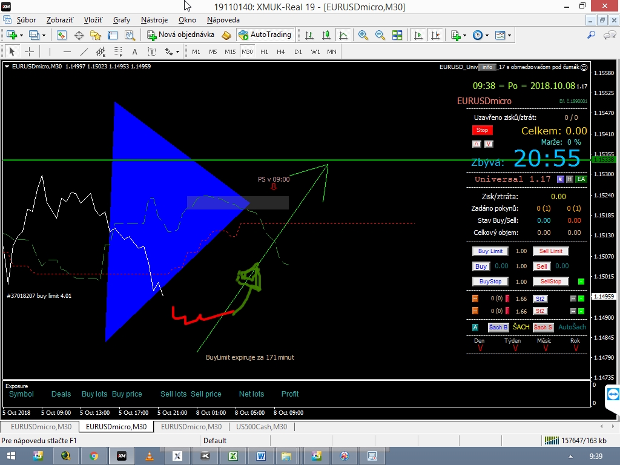Open the Nástroje menu
Image resolution: width=620 pixels, height=465 pixels.
[x=154, y=20]
